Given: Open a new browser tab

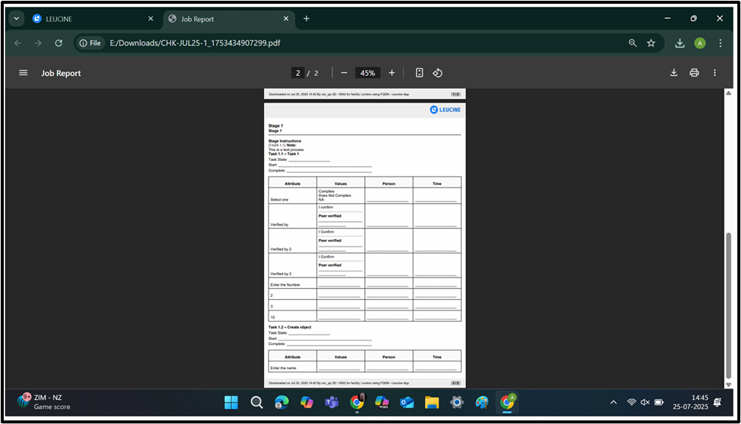Looking at the screenshot, I should pos(306,19).
